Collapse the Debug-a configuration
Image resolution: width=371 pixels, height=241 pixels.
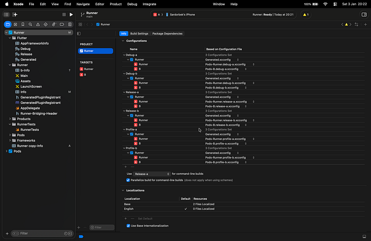124,55
